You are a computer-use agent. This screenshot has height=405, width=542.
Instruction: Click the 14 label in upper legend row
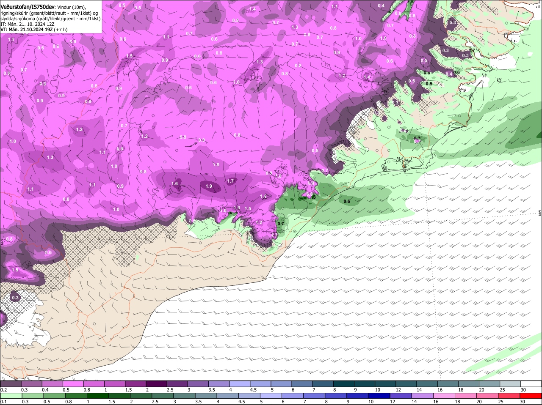point(419,390)
